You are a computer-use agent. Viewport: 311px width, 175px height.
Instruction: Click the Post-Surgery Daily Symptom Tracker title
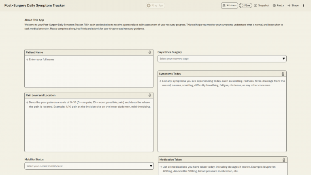coord(34,6)
